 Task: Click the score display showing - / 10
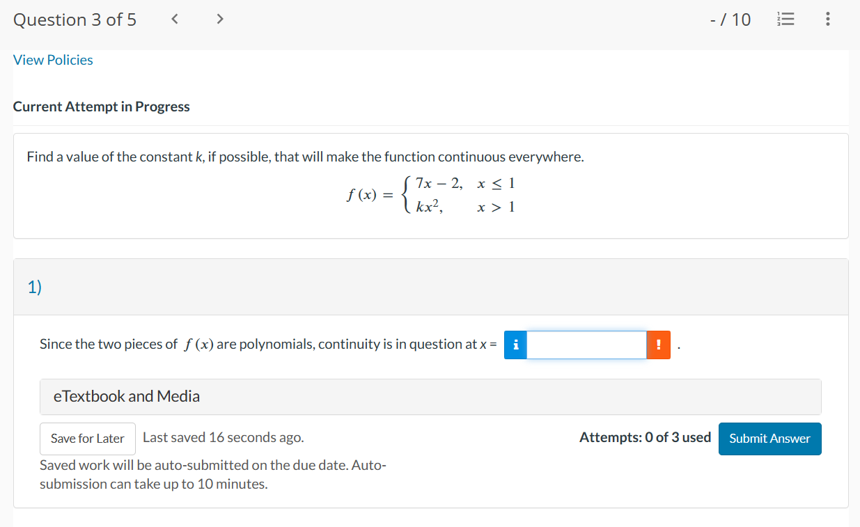click(x=730, y=19)
